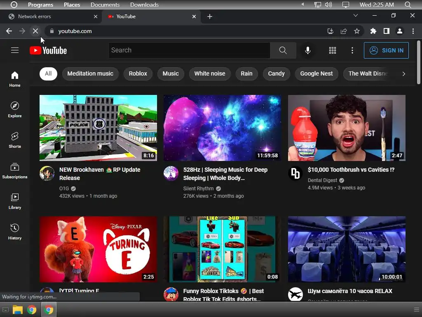This screenshot has height=317, width=422.
Task: Open the Places menu
Action: [x=72, y=5]
